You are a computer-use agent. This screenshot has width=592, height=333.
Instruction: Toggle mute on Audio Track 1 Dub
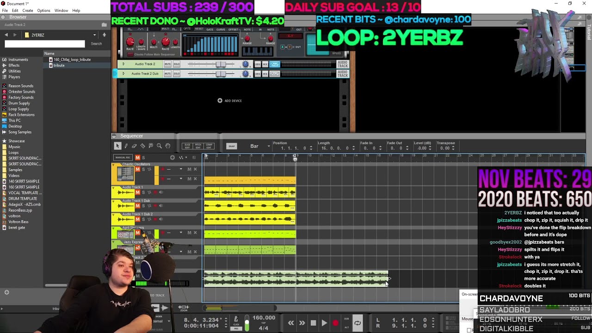(137, 205)
